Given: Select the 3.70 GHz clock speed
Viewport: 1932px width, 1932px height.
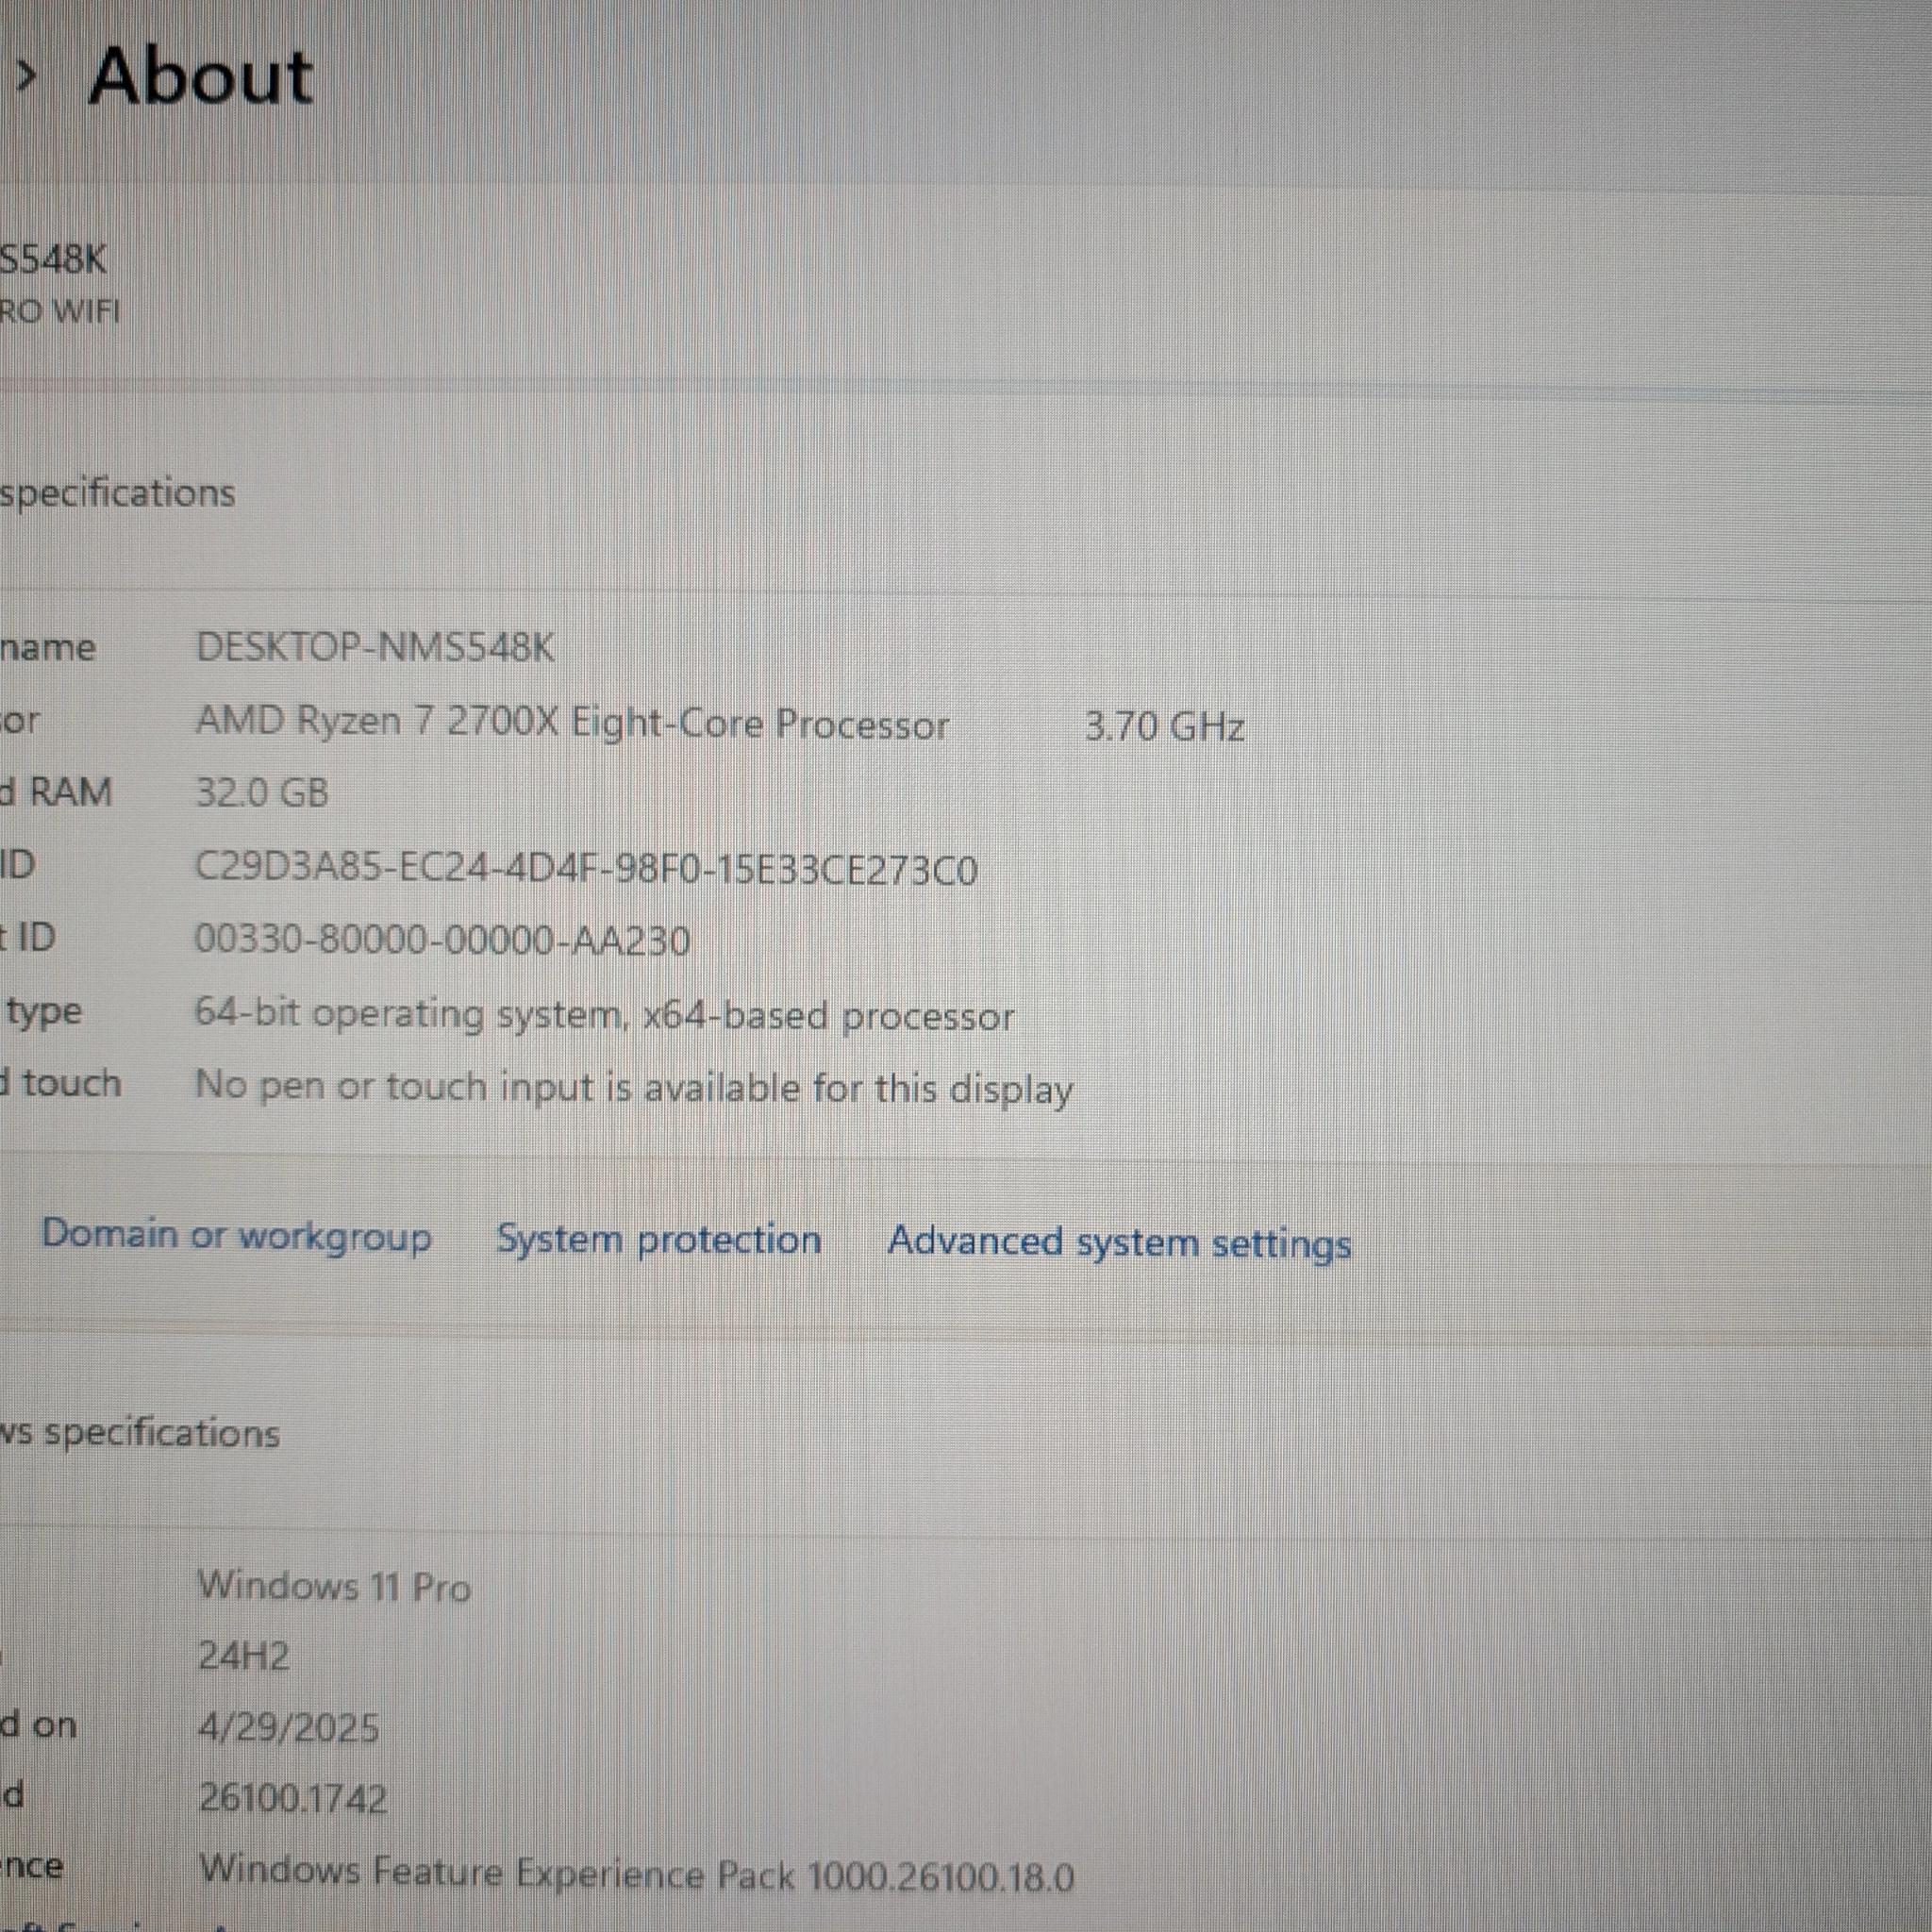Looking at the screenshot, I should pyautogui.click(x=1164, y=726).
